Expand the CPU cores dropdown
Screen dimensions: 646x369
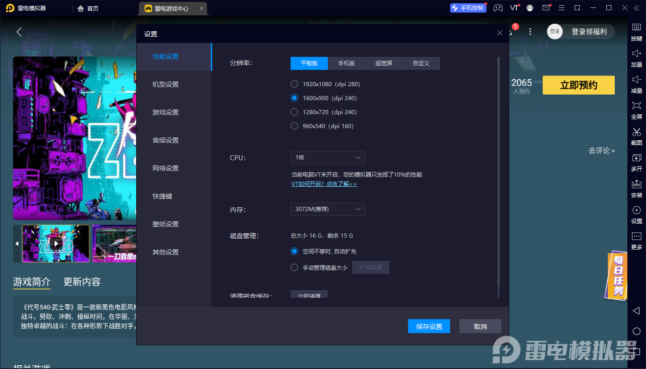328,157
